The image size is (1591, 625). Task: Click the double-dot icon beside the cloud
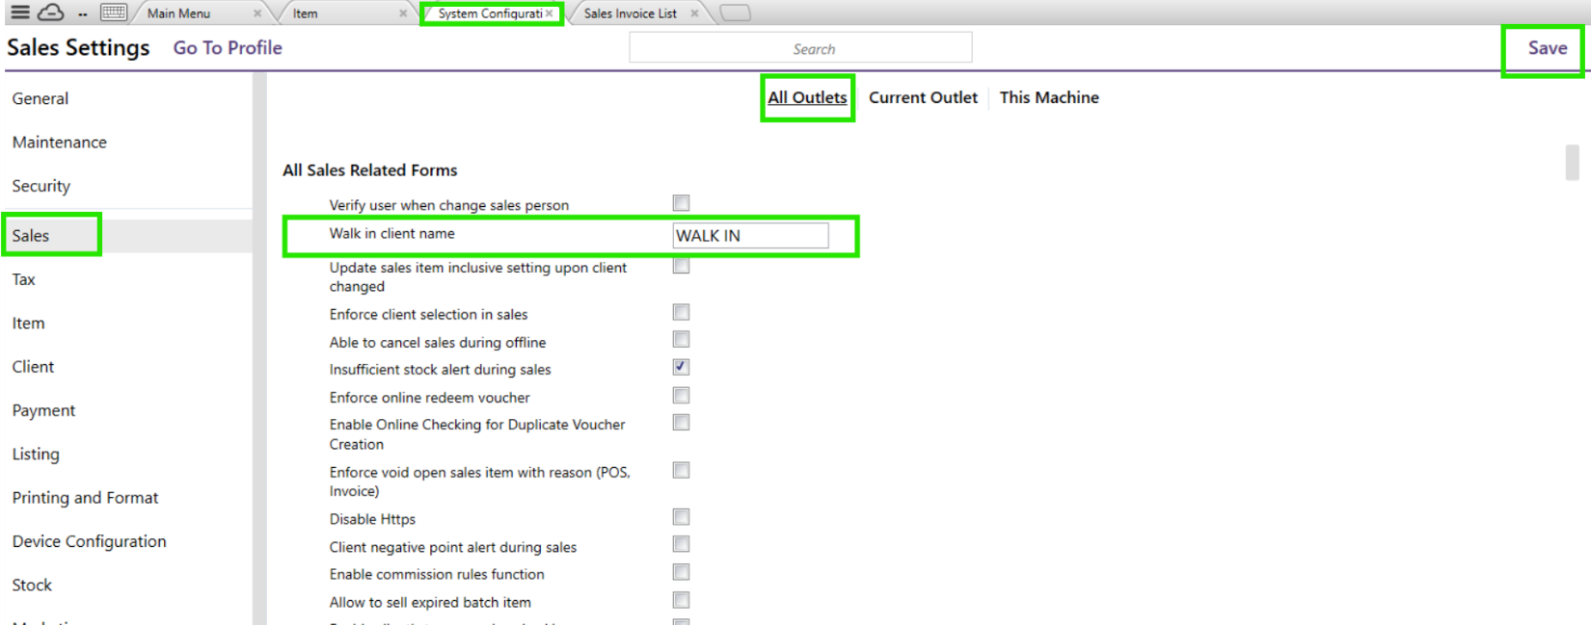click(83, 14)
